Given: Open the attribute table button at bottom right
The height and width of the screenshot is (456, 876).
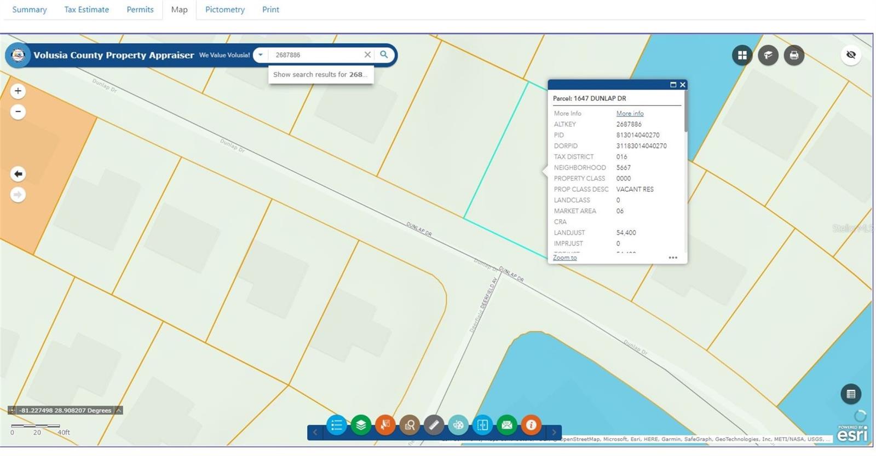Looking at the screenshot, I should click(851, 394).
